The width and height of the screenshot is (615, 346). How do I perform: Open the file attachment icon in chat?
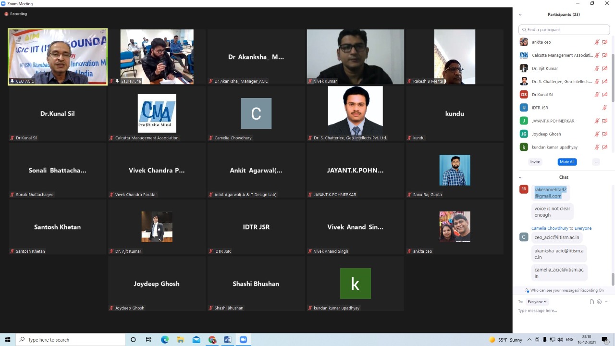tap(592, 301)
